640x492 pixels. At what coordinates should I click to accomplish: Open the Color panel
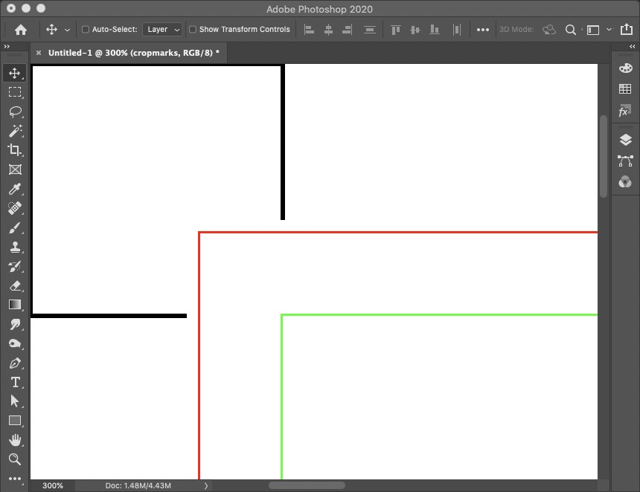tap(625, 68)
